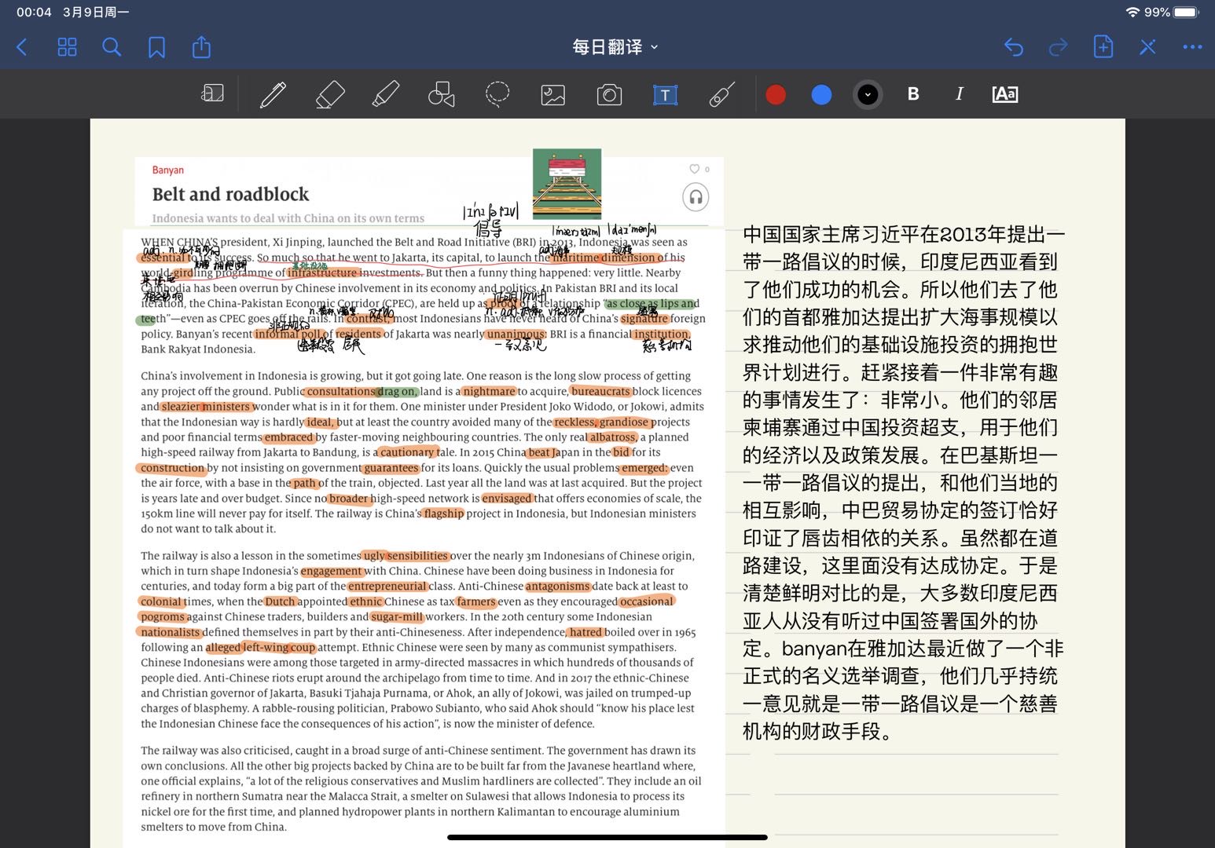Tap the 'Belt and roadblock' headline
The height and width of the screenshot is (848, 1215).
pos(230,195)
